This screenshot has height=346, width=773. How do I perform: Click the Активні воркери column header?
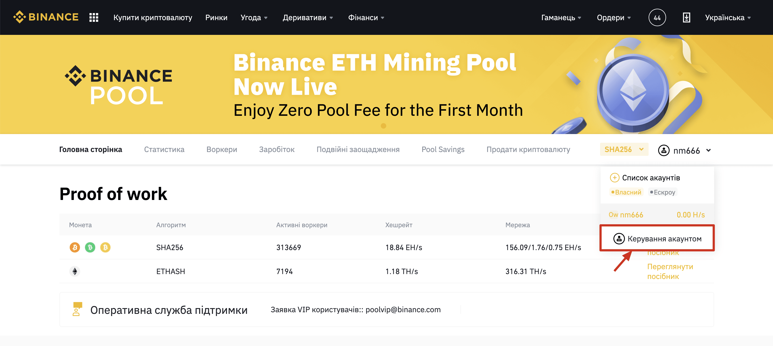pos(302,225)
